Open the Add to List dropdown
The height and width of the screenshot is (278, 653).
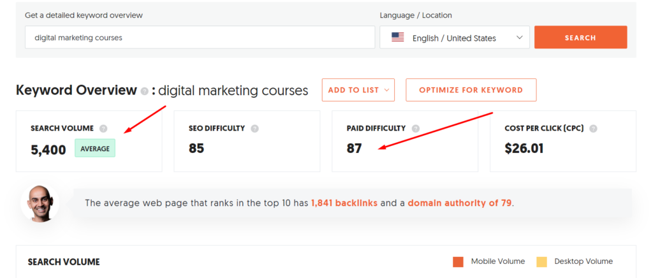358,90
